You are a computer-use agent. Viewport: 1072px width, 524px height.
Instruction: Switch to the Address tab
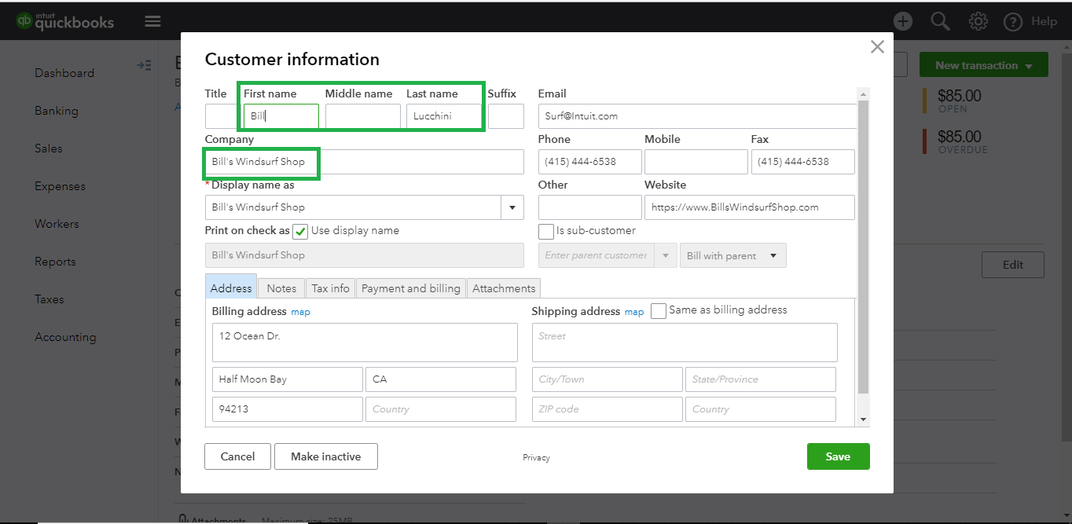coord(231,288)
